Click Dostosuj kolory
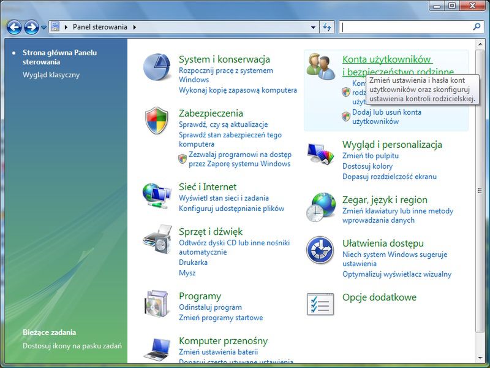 (x=367, y=166)
